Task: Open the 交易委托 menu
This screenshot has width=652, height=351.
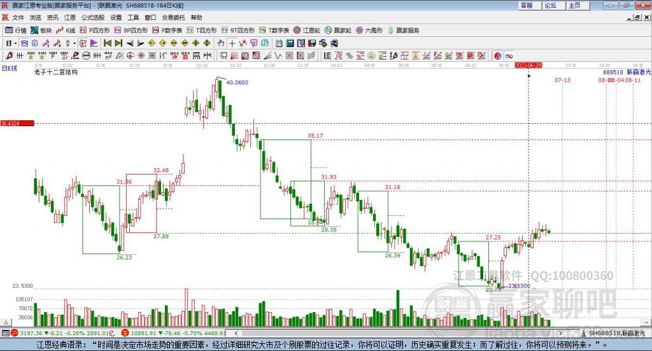Action: coord(173,17)
